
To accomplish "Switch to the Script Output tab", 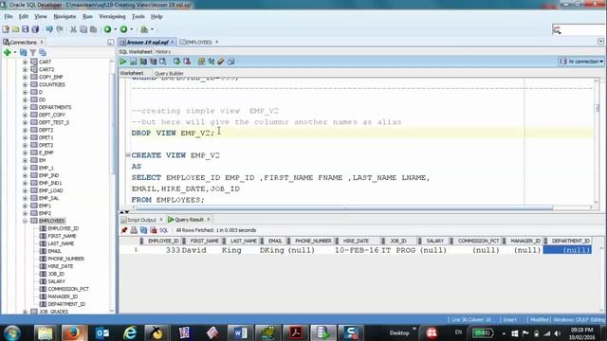I will pos(141,220).
